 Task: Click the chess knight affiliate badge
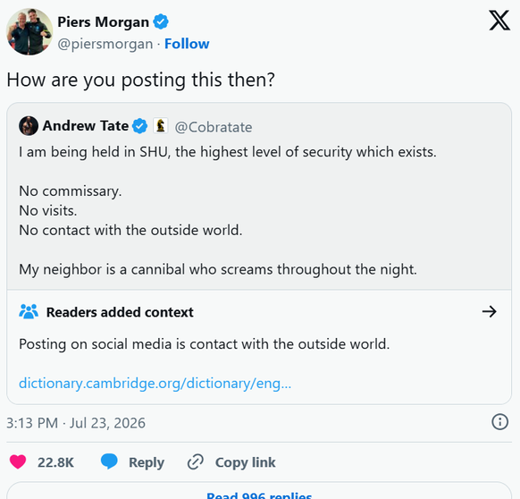[x=161, y=126]
